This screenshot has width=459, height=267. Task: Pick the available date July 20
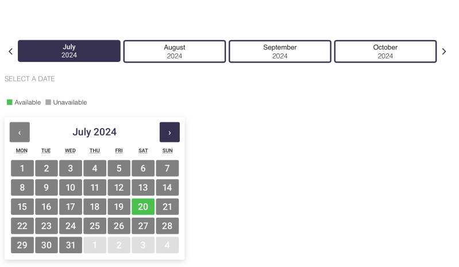143,207
